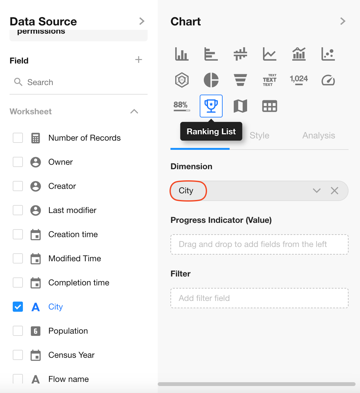The image size is (360, 393).
Task: Open the Analysis tab
Action: coord(318,136)
